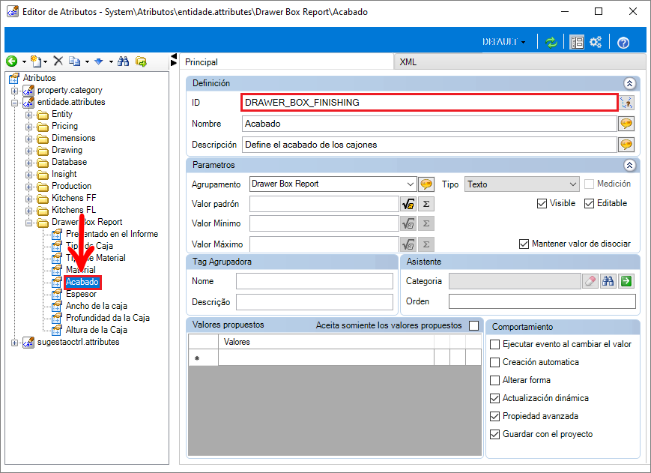This screenshot has height=473, width=651.
Task: Click the green refresh arrows icon
Action: 551,42
